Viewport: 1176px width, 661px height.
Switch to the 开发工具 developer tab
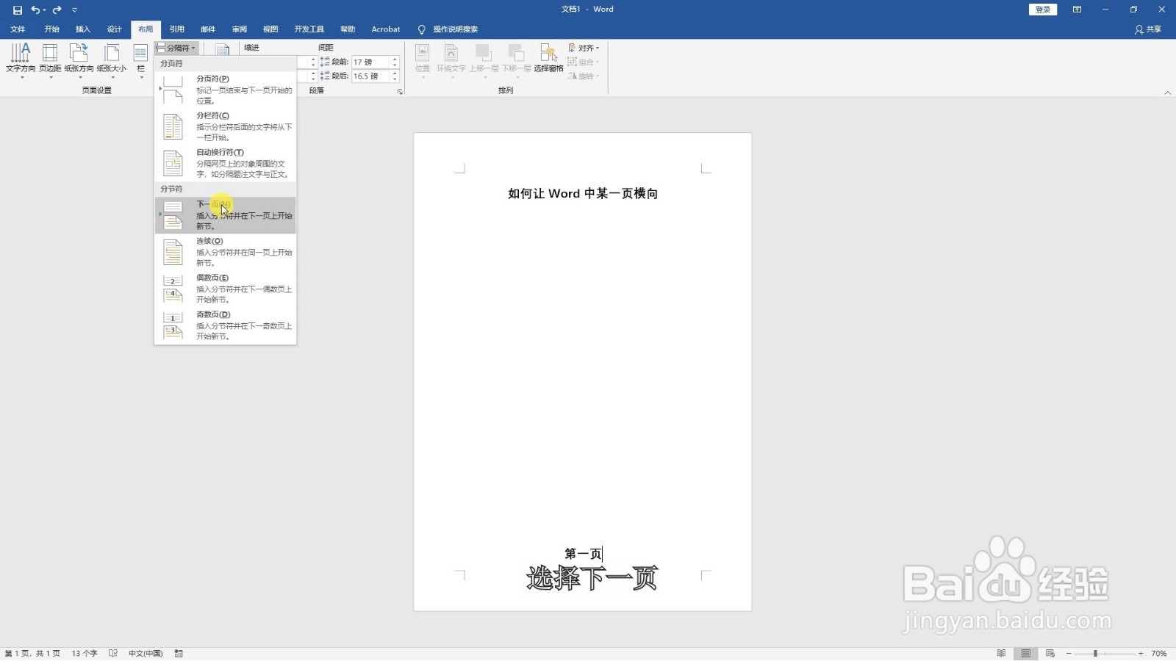[309, 29]
